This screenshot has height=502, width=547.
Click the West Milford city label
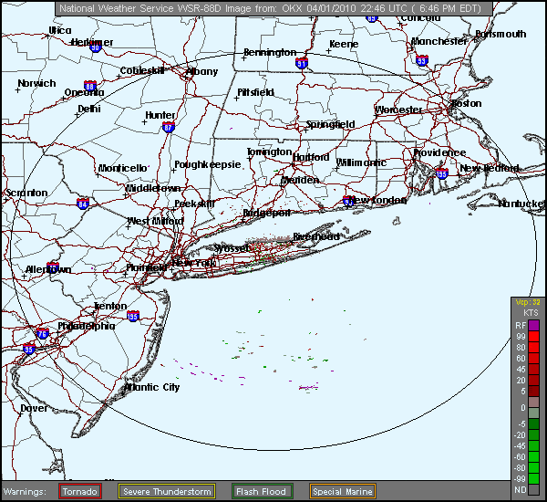pyautogui.click(x=155, y=221)
